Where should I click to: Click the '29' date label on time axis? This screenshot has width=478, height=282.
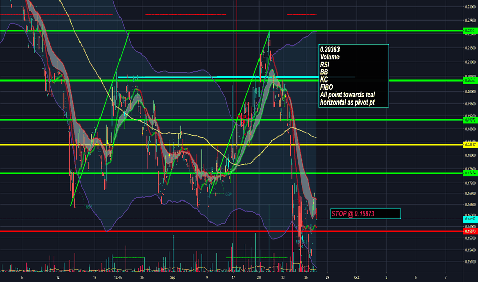pyautogui.click(x=327, y=278)
